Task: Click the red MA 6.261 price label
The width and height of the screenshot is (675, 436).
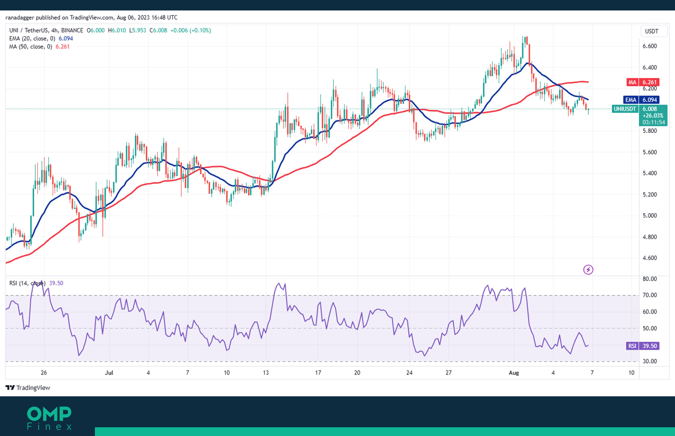Action: pos(643,82)
